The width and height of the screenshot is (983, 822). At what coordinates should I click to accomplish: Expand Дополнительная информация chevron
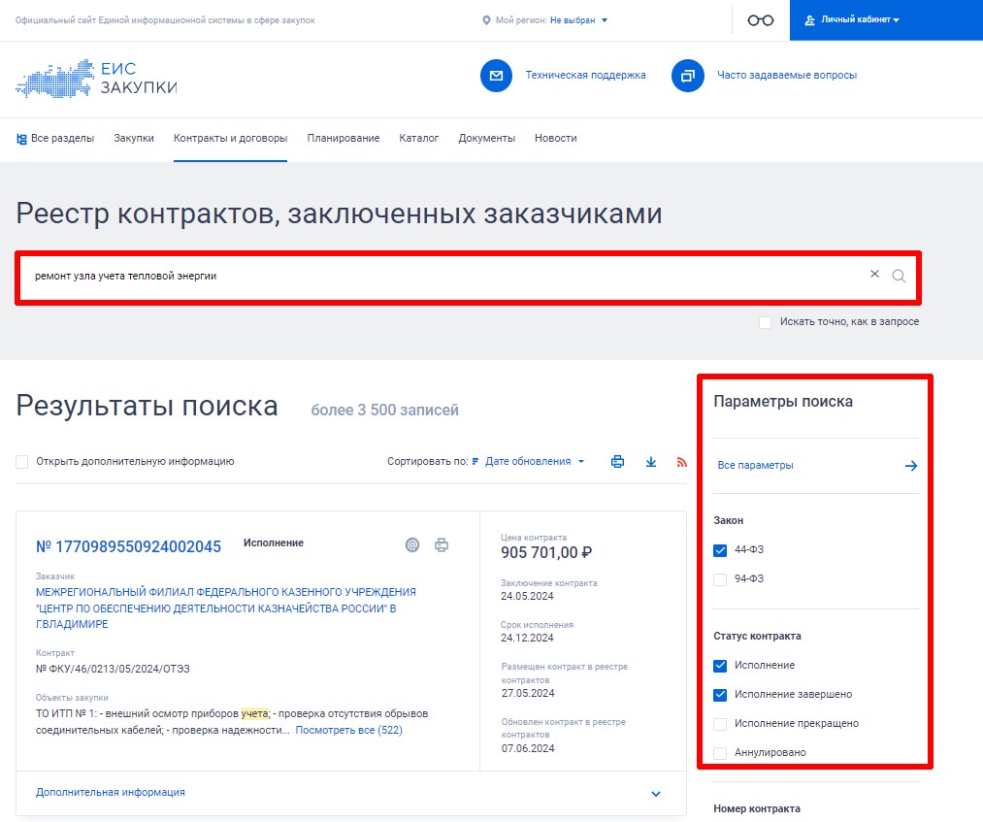click(656, 793)
